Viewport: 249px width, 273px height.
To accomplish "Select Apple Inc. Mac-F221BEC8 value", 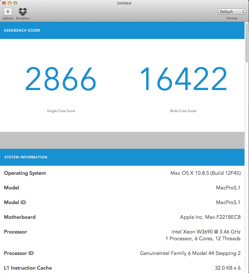I will (x=210, y=217).
